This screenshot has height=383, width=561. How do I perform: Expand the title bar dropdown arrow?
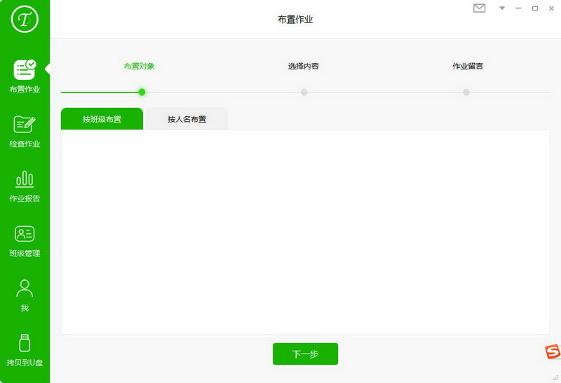pos(502,8)
